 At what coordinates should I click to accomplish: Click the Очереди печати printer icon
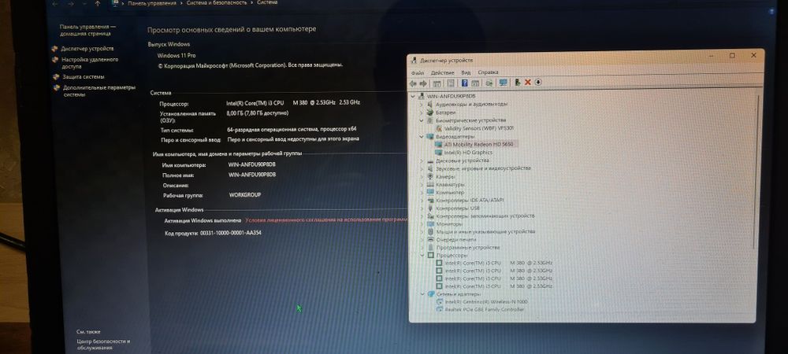(431, 240)
